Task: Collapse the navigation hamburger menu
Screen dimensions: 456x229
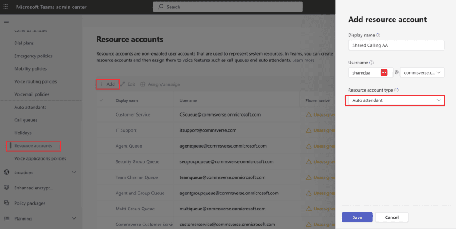Action: pyautogui.click(x=6, y=22)
